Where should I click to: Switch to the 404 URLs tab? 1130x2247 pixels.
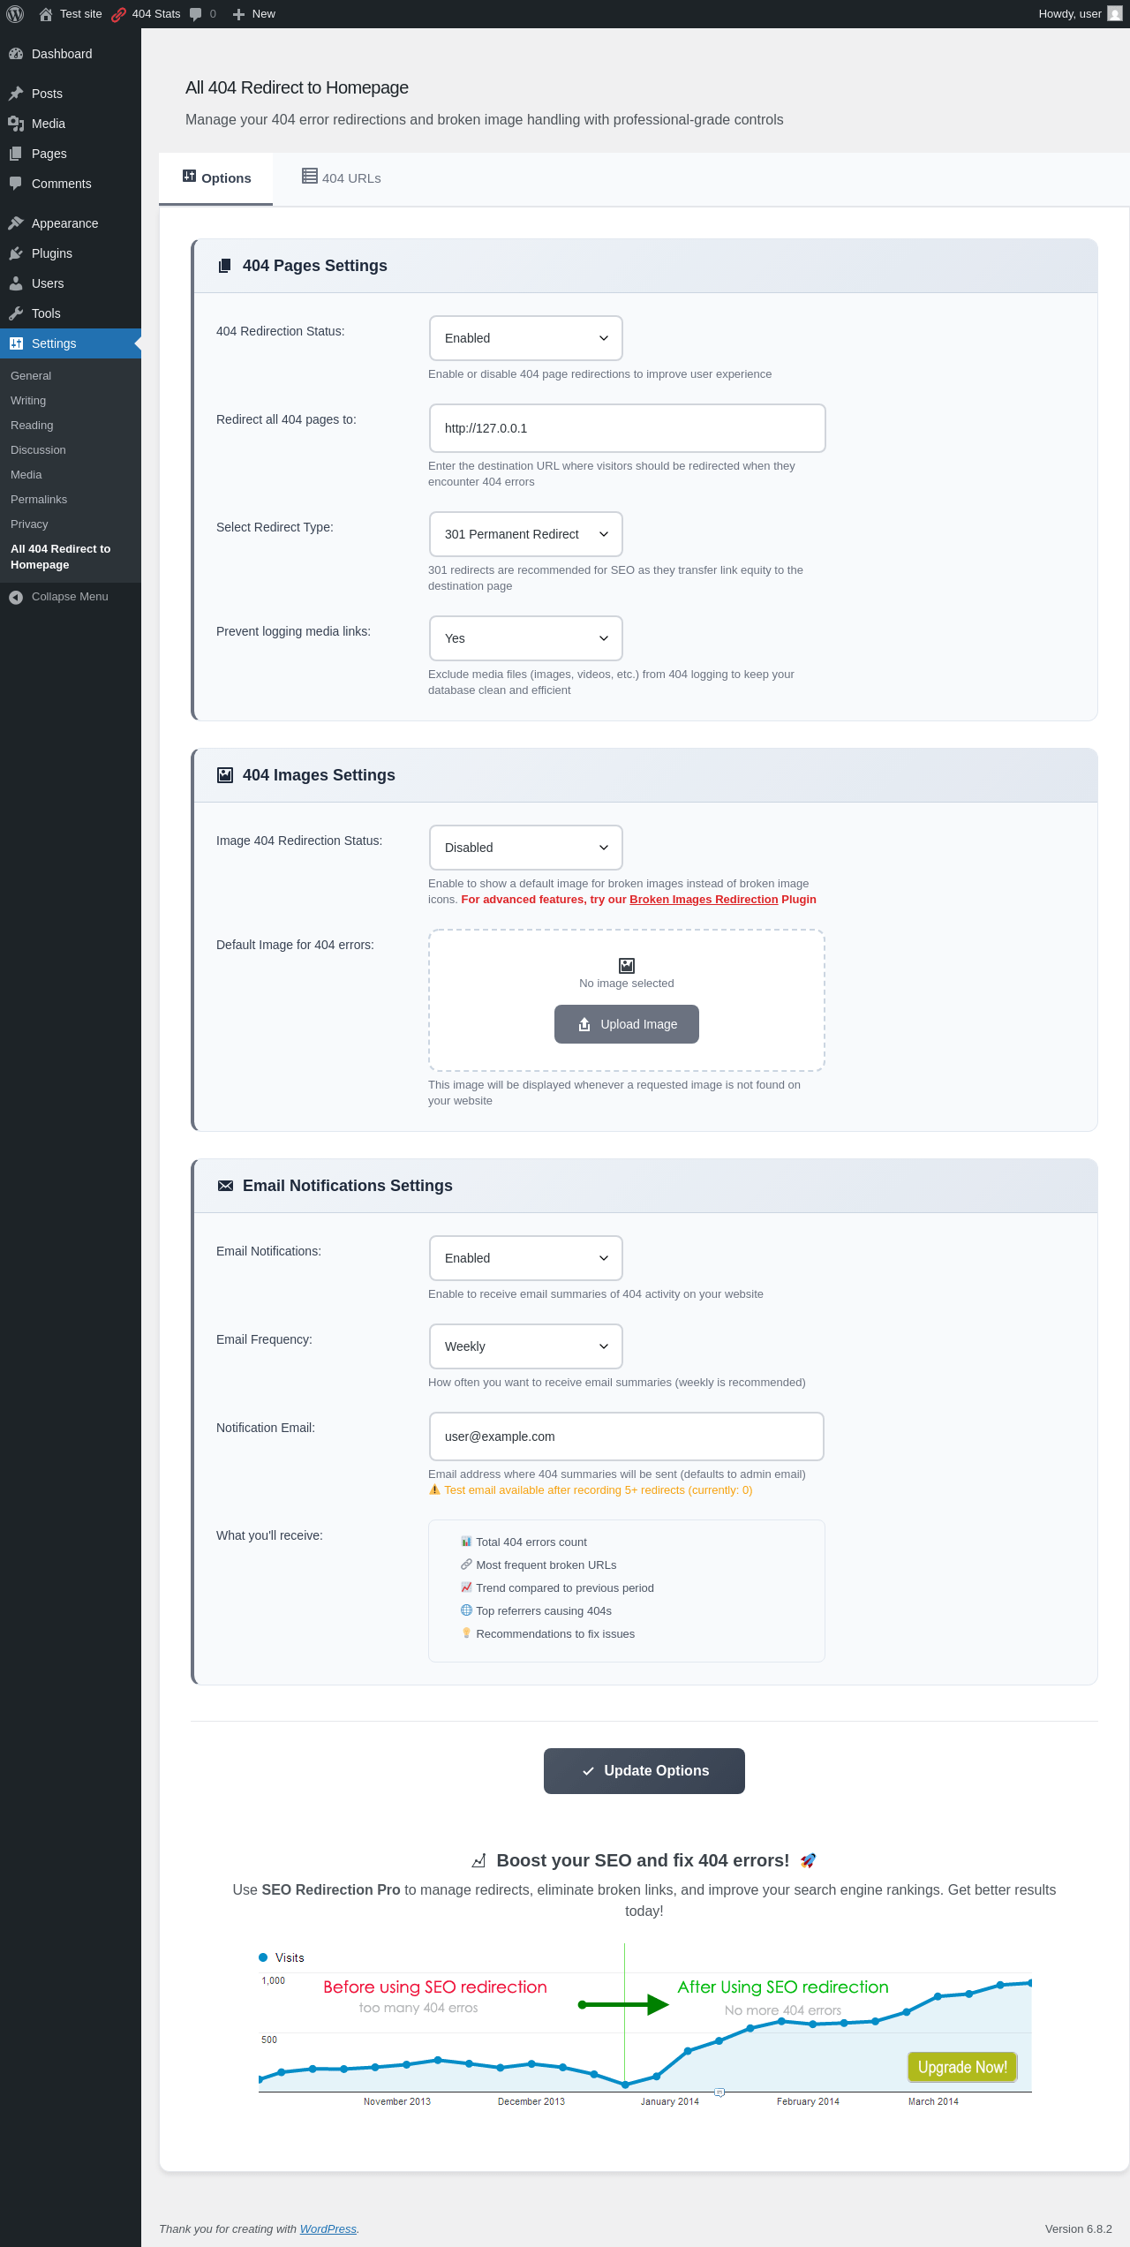tap(342, 178)
